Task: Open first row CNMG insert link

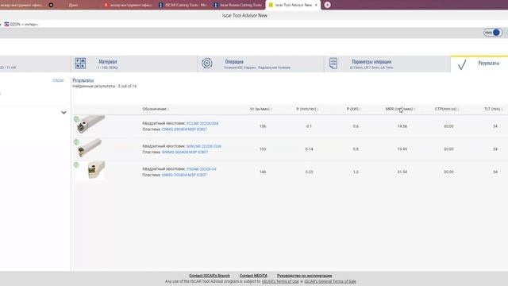Action: tap(184, 129)
